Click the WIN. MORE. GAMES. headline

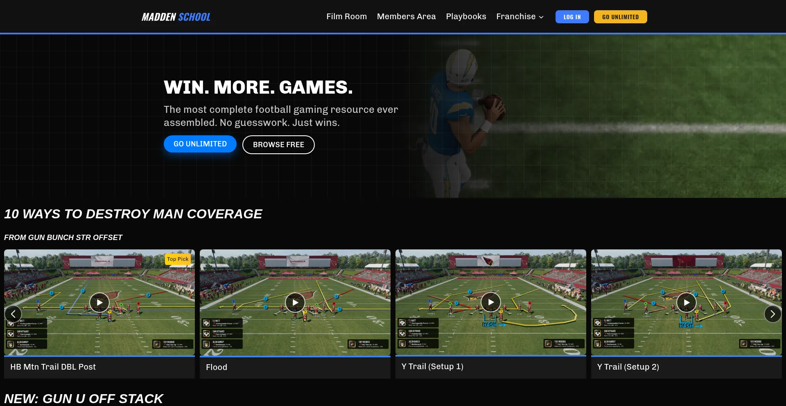(x=258, y=87)
